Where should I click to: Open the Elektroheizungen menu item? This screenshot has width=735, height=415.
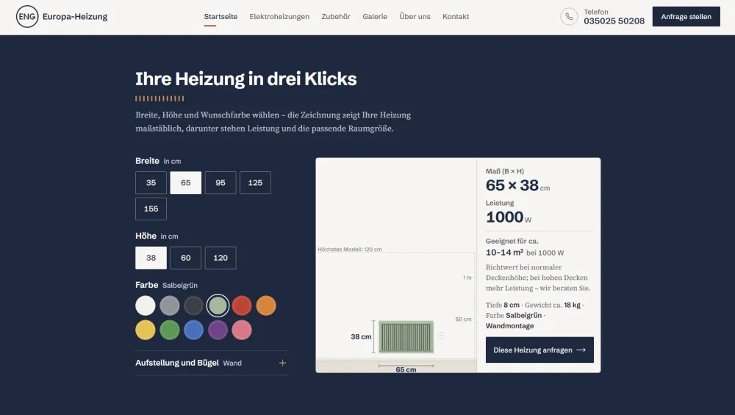[279, 16]
